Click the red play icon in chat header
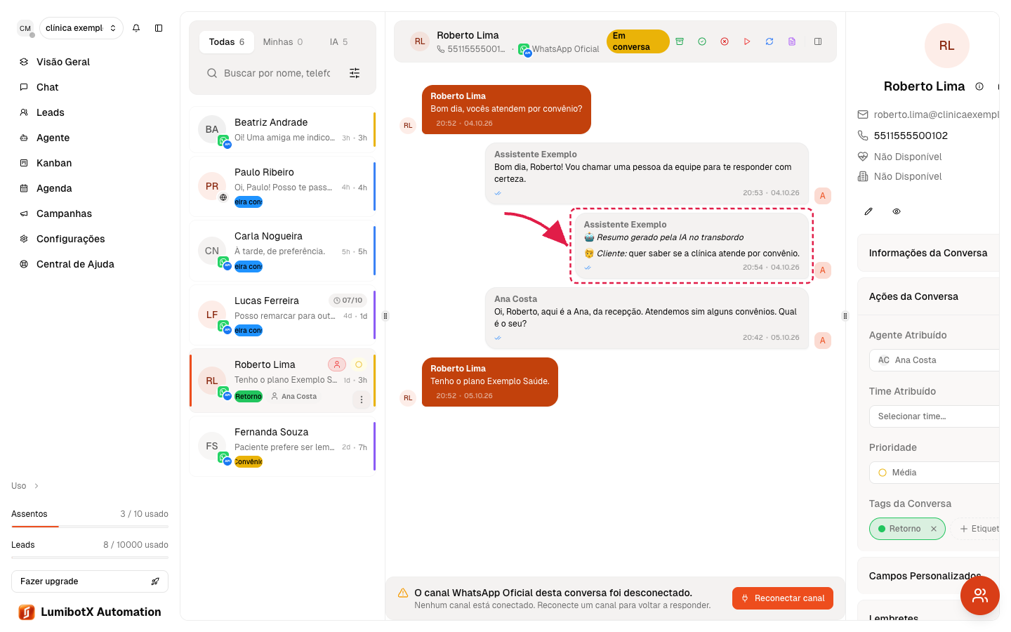1011x632 pixels. (747, 41)
